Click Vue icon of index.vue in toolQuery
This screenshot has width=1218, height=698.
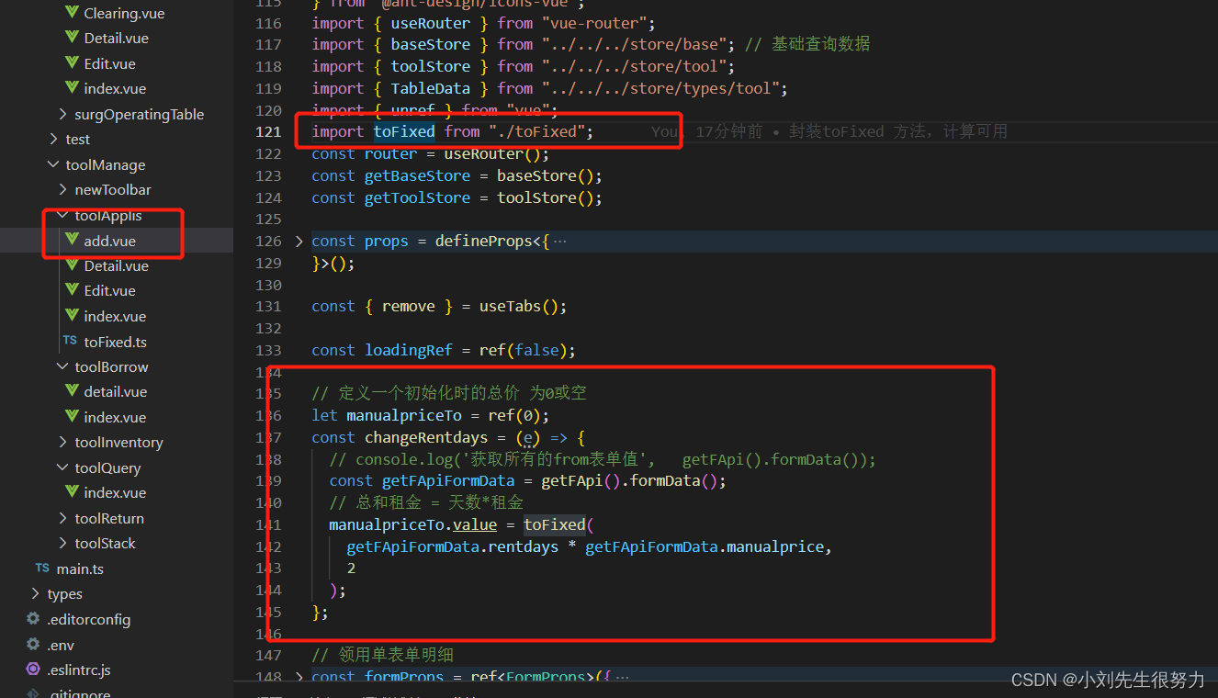coord(73,492)
